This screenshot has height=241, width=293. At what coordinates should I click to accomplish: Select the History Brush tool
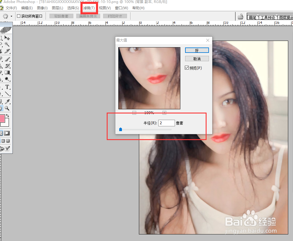click(7, 66)
